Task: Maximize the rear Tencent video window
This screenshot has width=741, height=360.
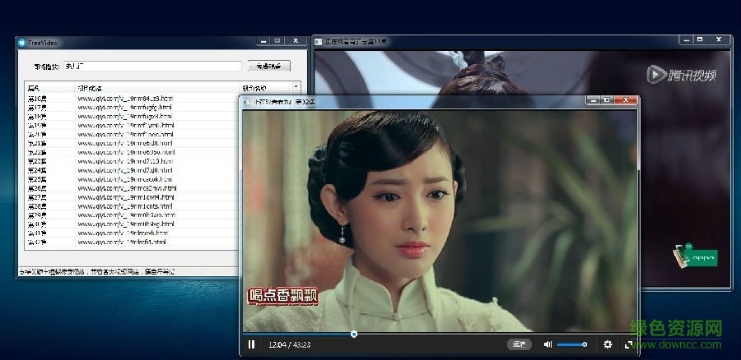Action: pos(701,39)
